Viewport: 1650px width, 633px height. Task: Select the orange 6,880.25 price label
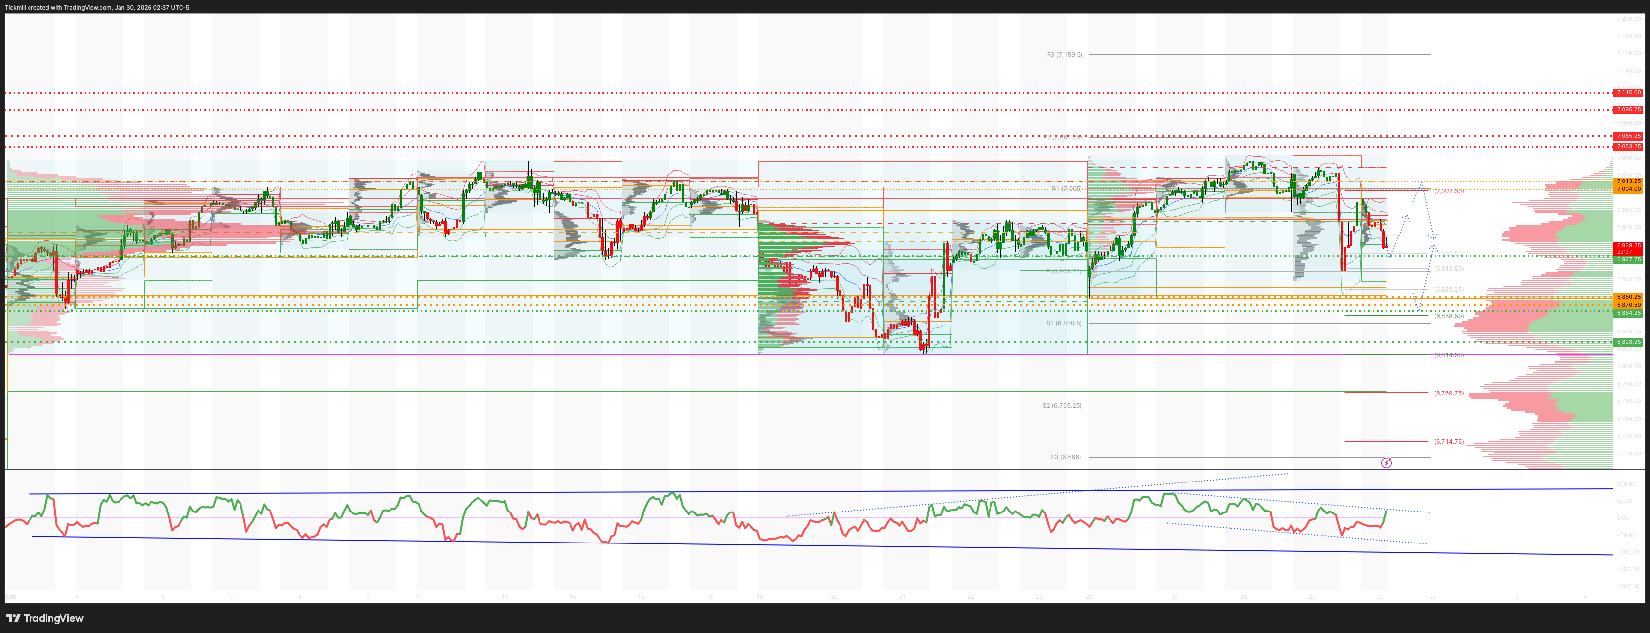1627,297
